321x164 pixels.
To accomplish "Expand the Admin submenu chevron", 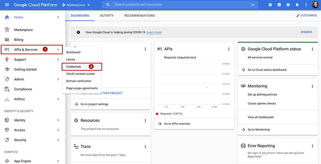I will (x=58, y=79).
